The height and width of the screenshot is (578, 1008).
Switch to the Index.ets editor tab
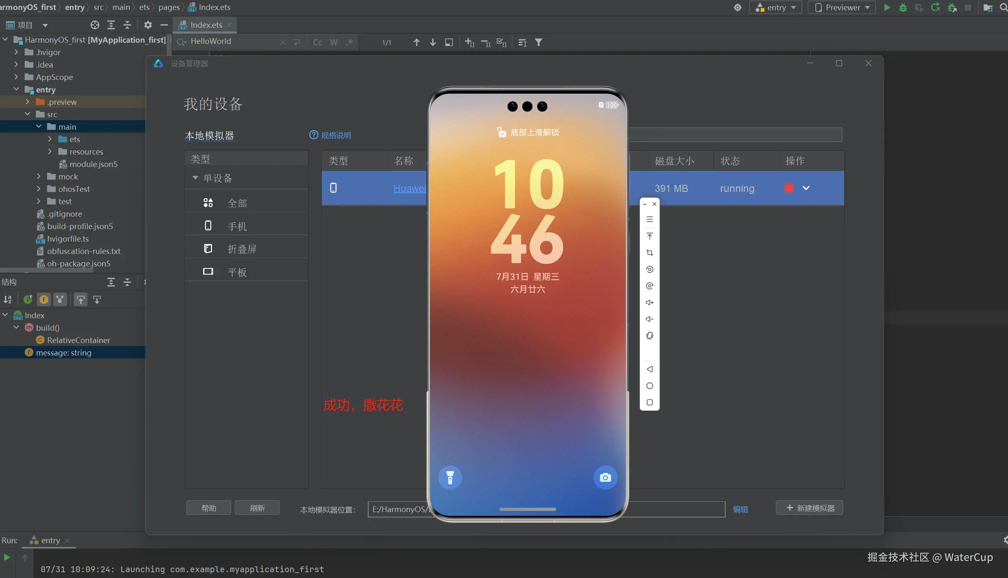206,25
